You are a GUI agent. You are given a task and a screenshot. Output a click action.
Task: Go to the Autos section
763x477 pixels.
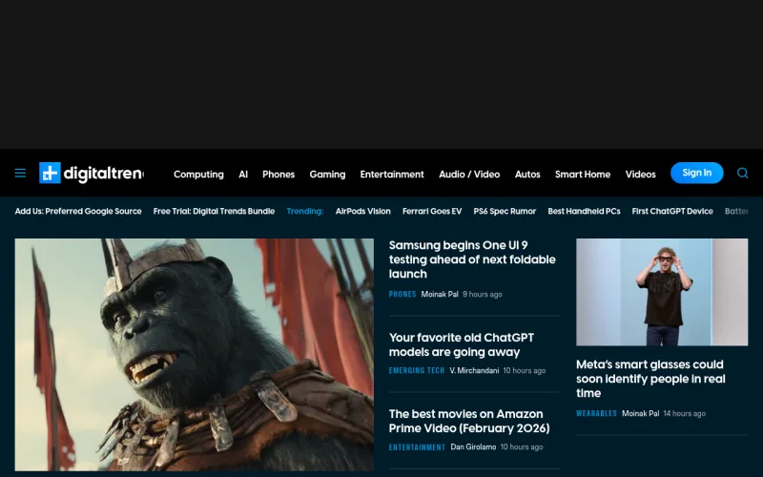pos(527,175)
